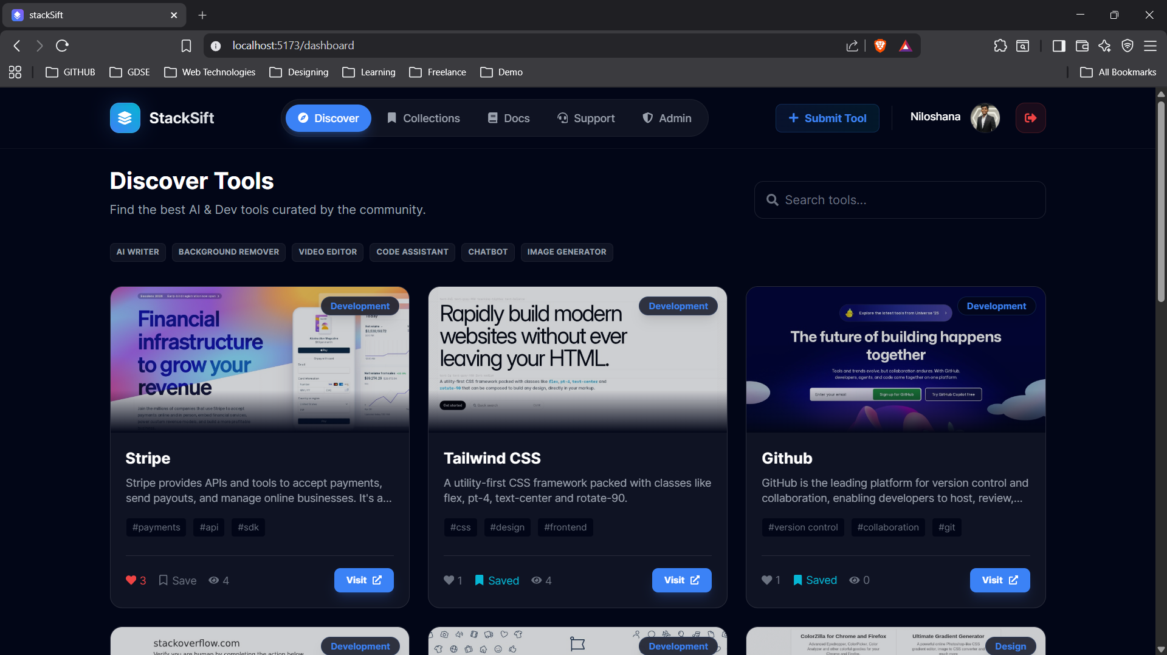The image size is (1167, 655).
Task: Click the #payments tag on Stripe
Action: pyautogui.click(x=156, y=527)
